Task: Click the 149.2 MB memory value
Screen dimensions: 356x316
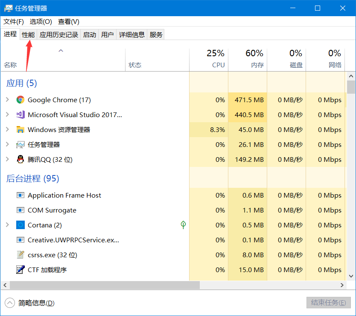Action: pos(249,160)
